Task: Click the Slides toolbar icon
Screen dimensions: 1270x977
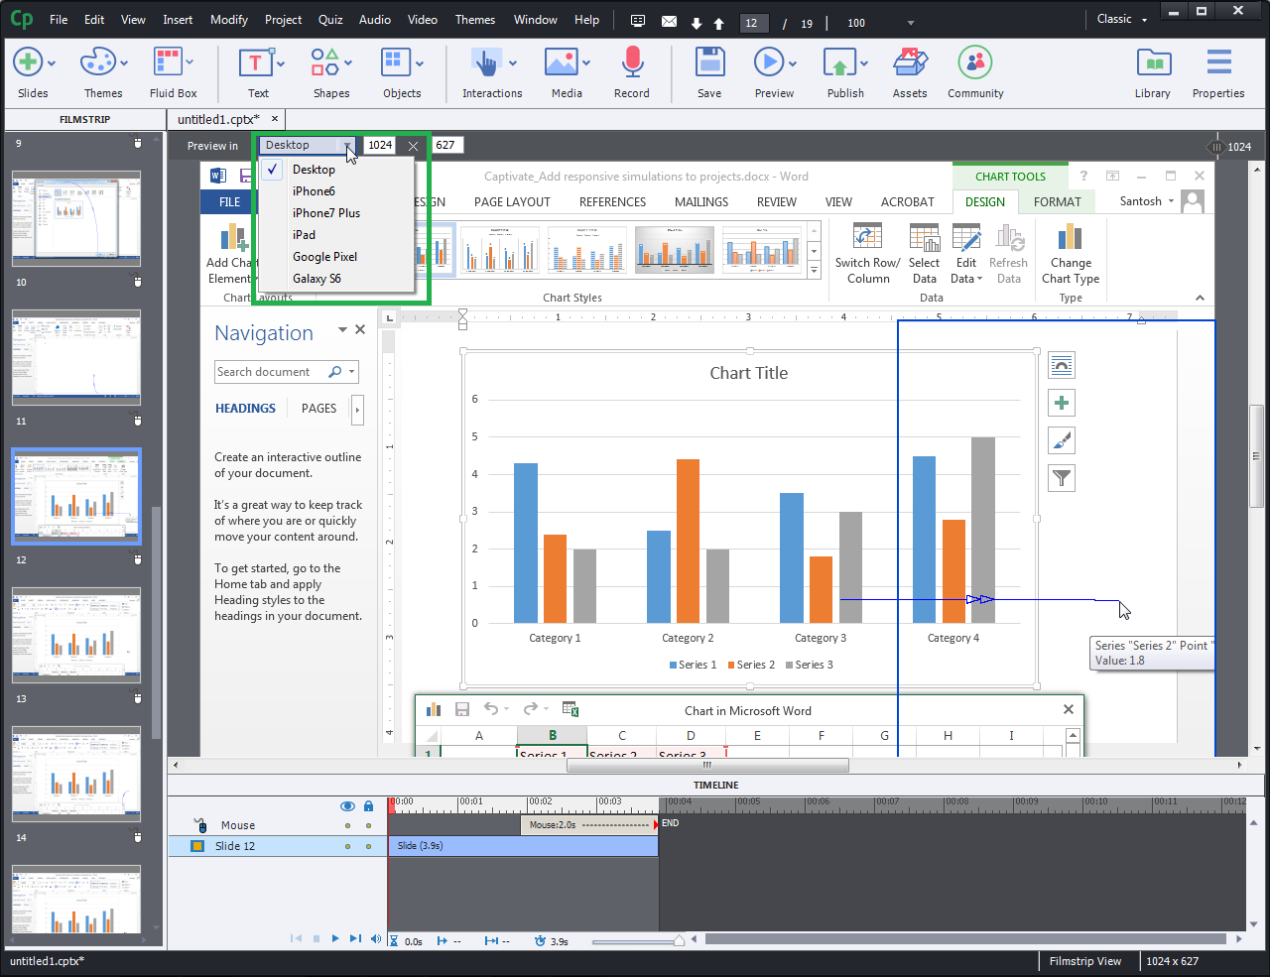Action: pyautogui.click(x=28, y=62)
